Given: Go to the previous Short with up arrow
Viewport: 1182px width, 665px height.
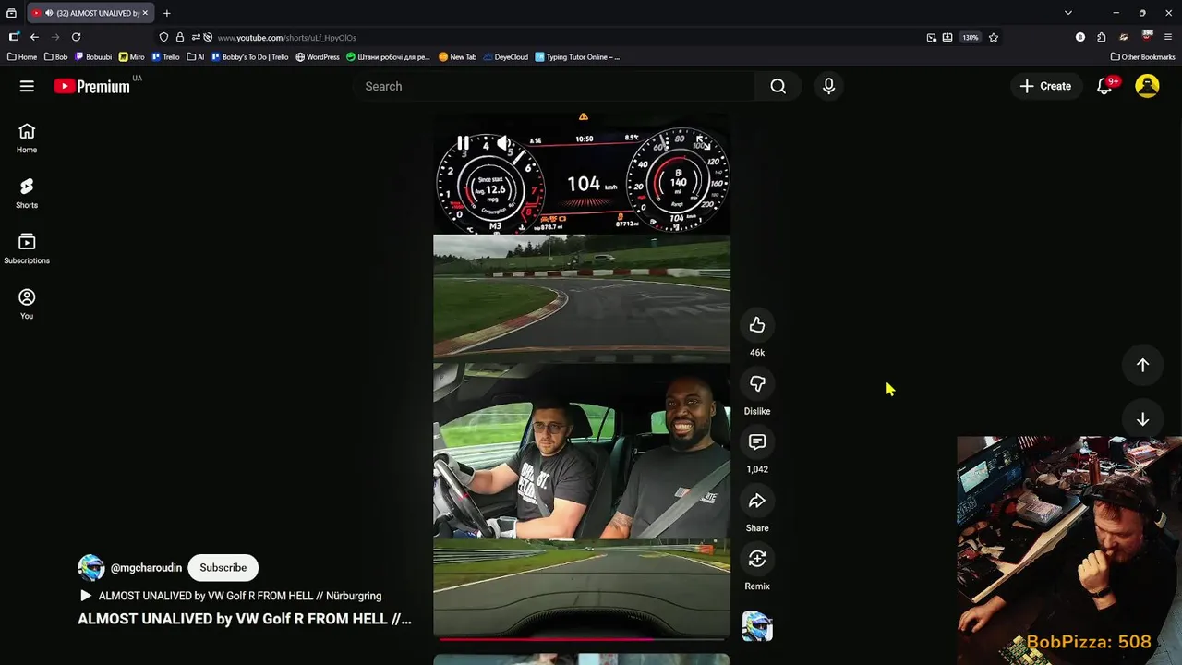Looking at the screenshot, I should click(x=1142, y=365).
